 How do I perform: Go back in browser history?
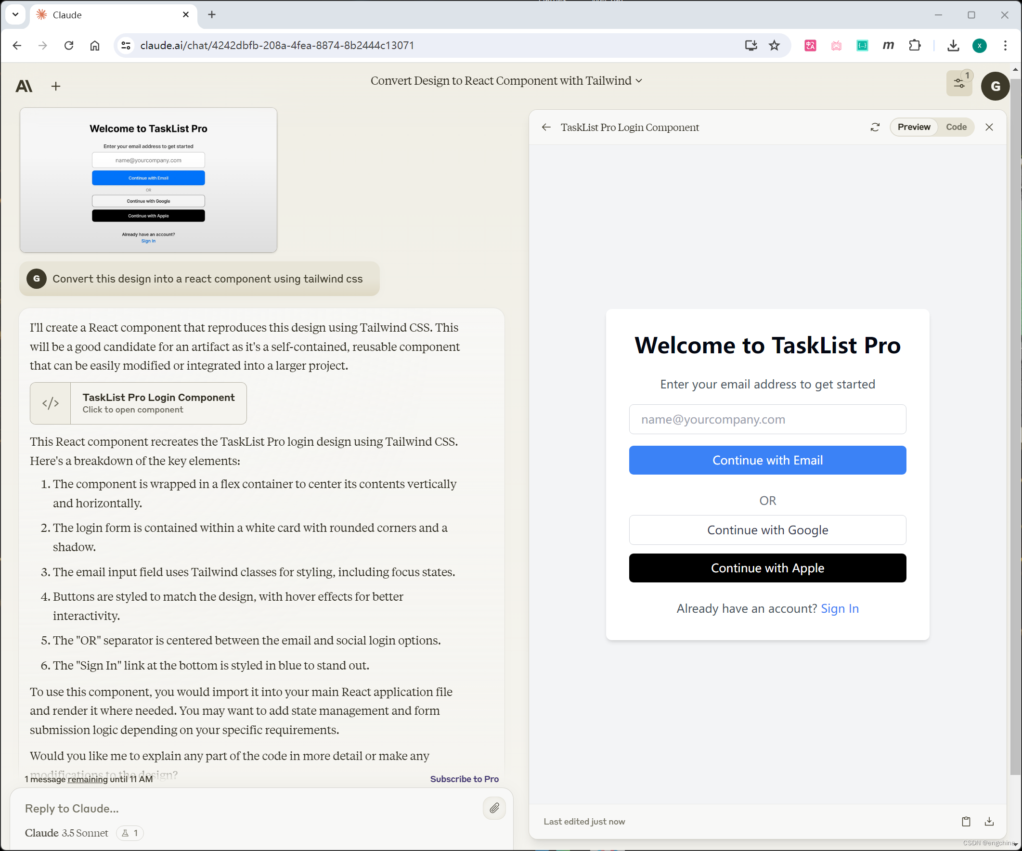click(17, 45)
